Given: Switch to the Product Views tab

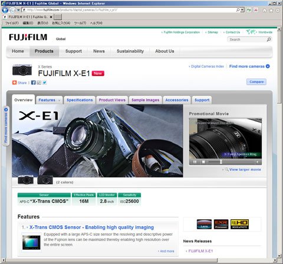Looking at the screenshot, I should click(112, 100).
